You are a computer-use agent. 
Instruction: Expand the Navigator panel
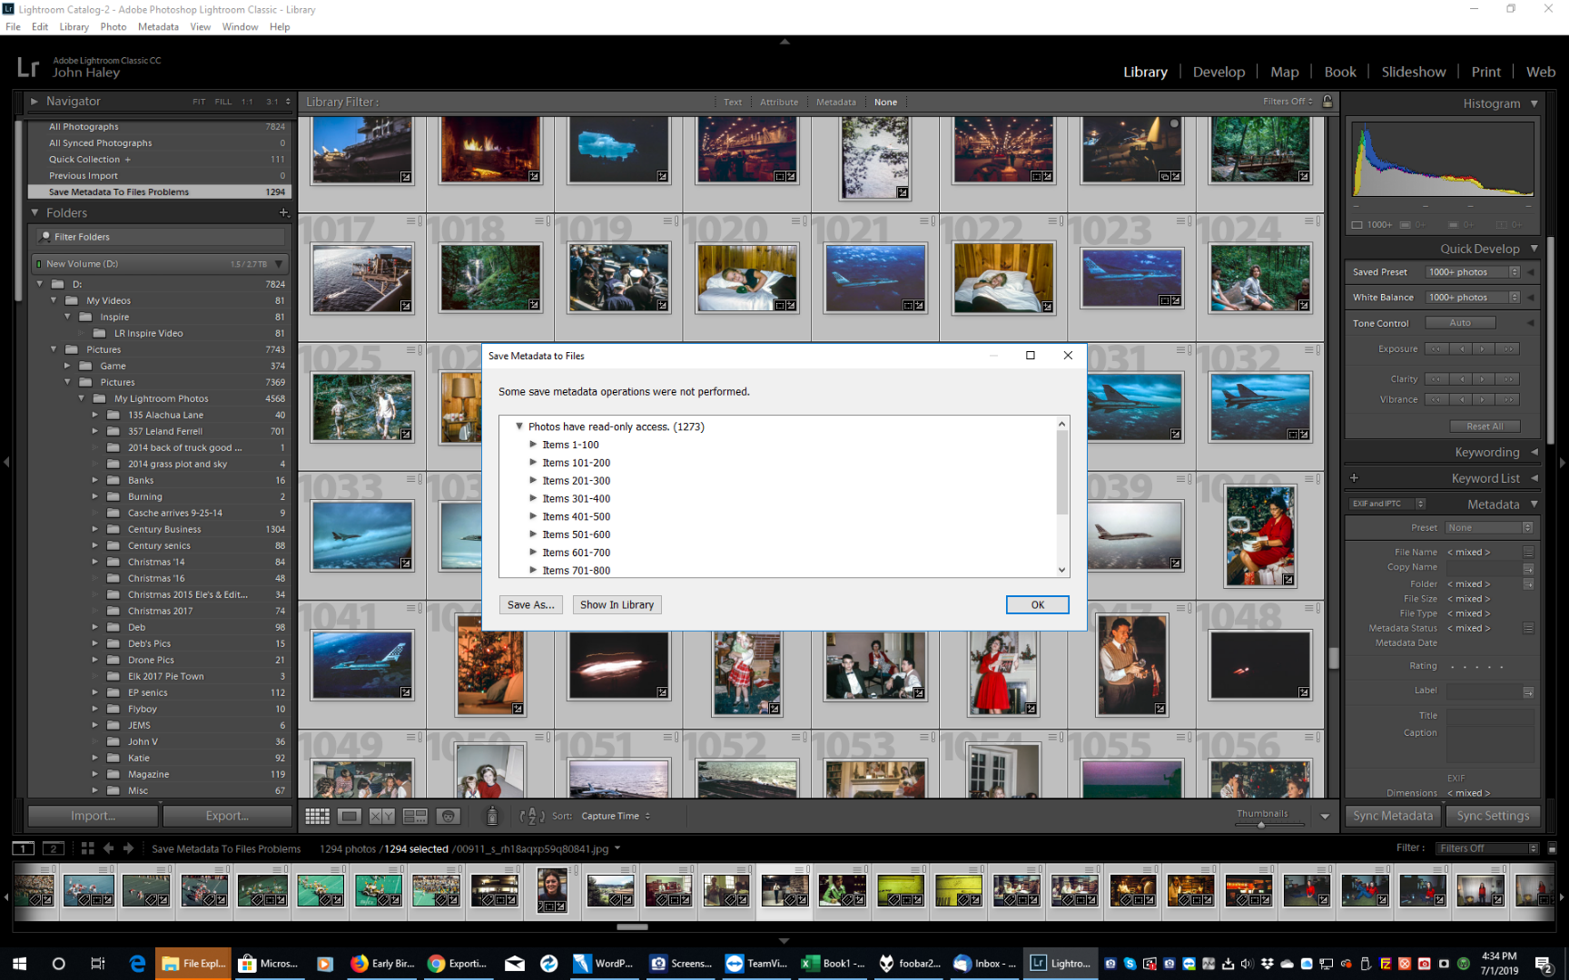[35, 102]
